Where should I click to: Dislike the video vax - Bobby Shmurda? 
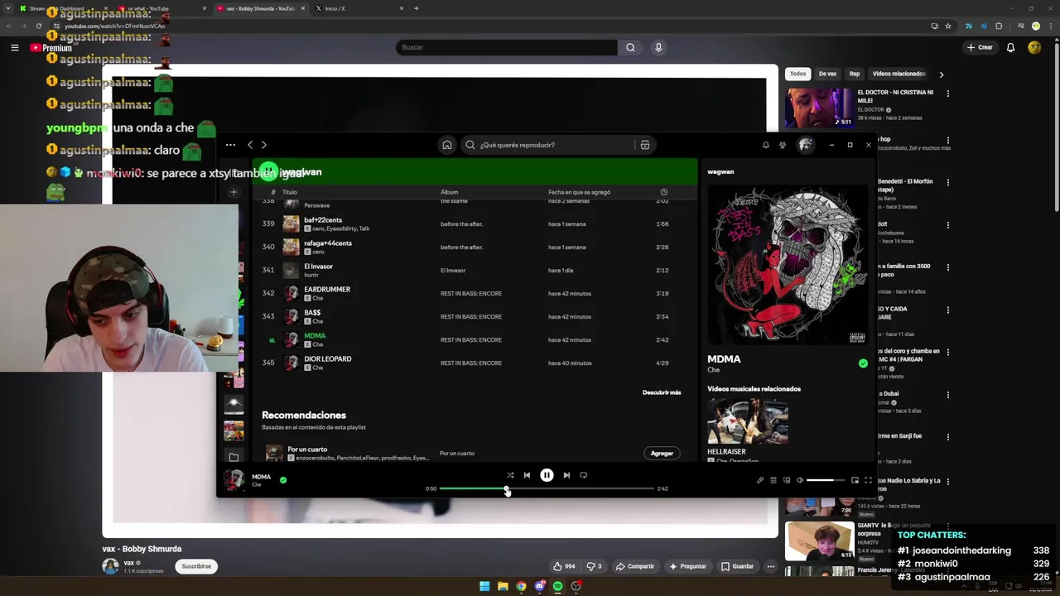(595, 566)
